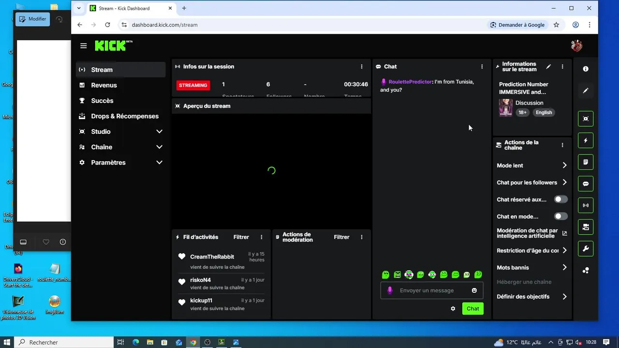The height and width of the screenshot is (348, 619).
Task: Open Mode lent settings chevron
Action: [564, 165]
